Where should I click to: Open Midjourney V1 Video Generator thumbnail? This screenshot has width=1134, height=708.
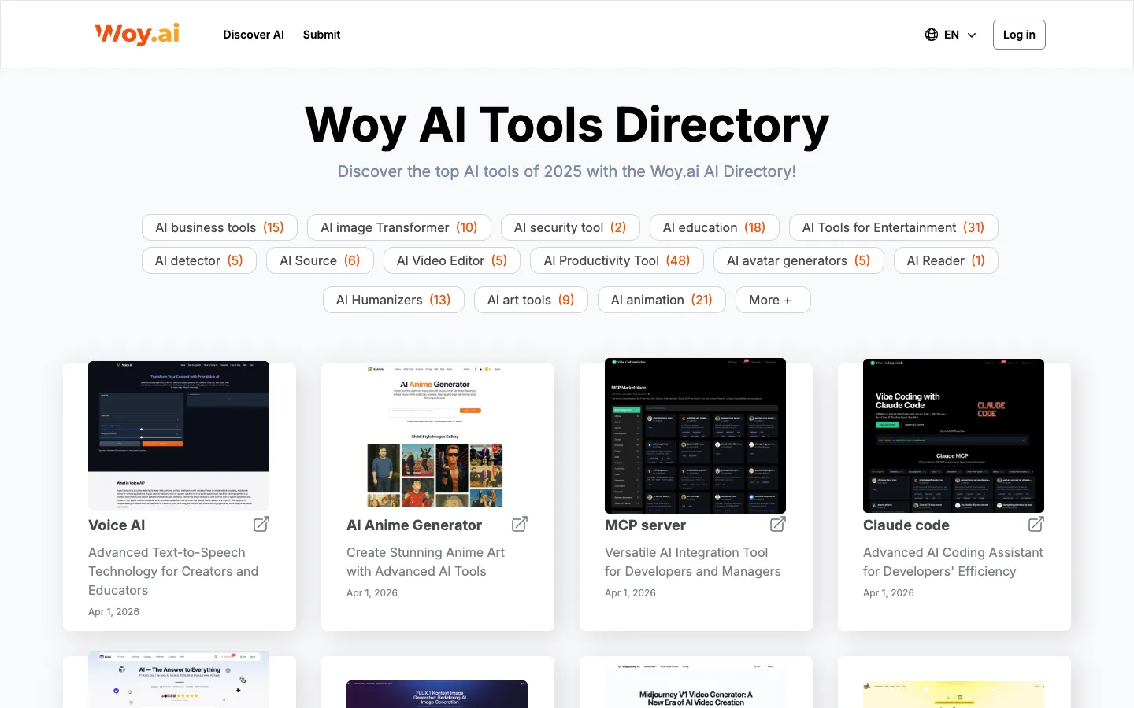tap(695, 684)
